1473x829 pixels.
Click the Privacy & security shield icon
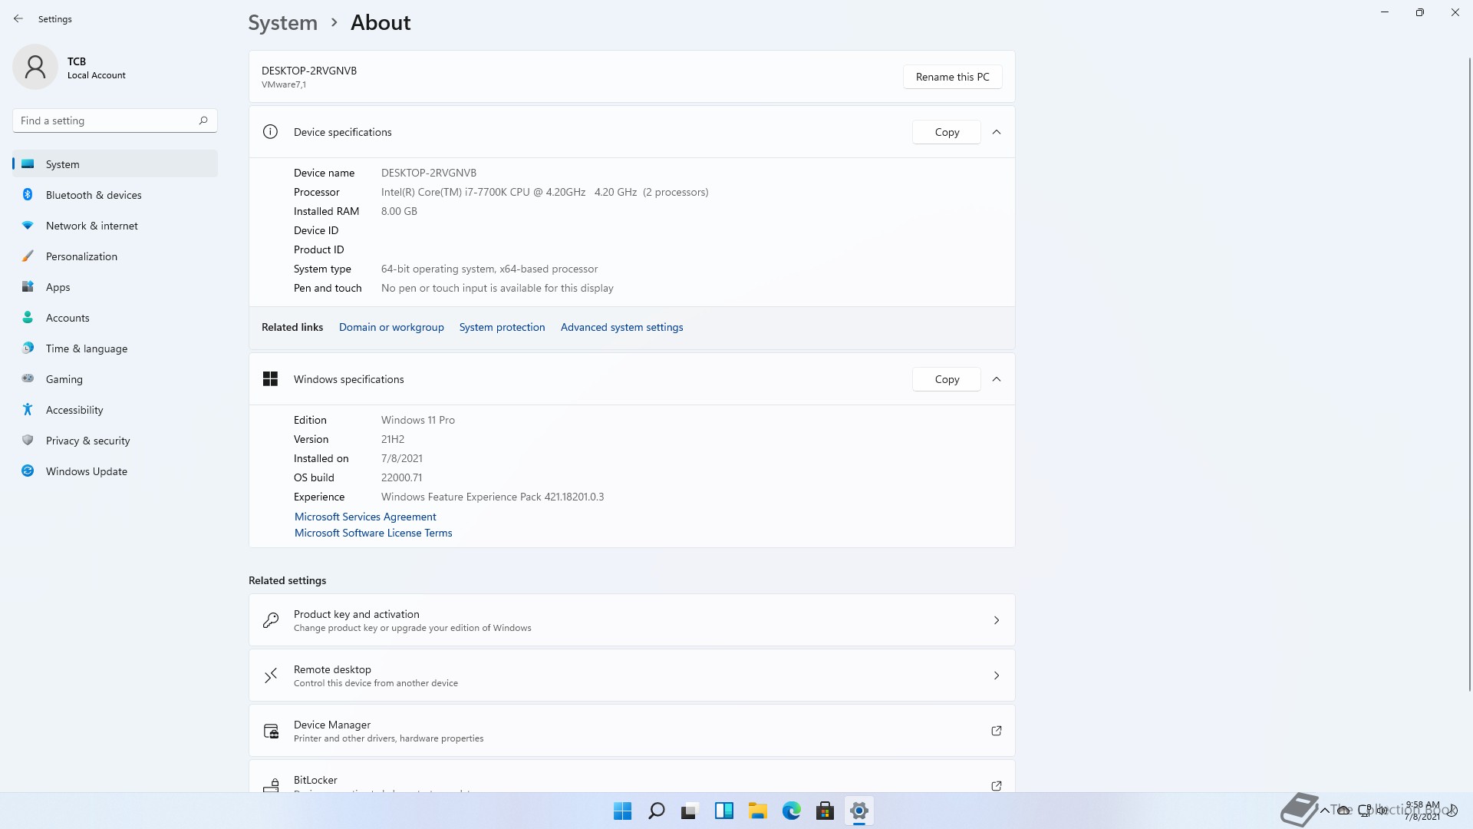coord(28,441)
